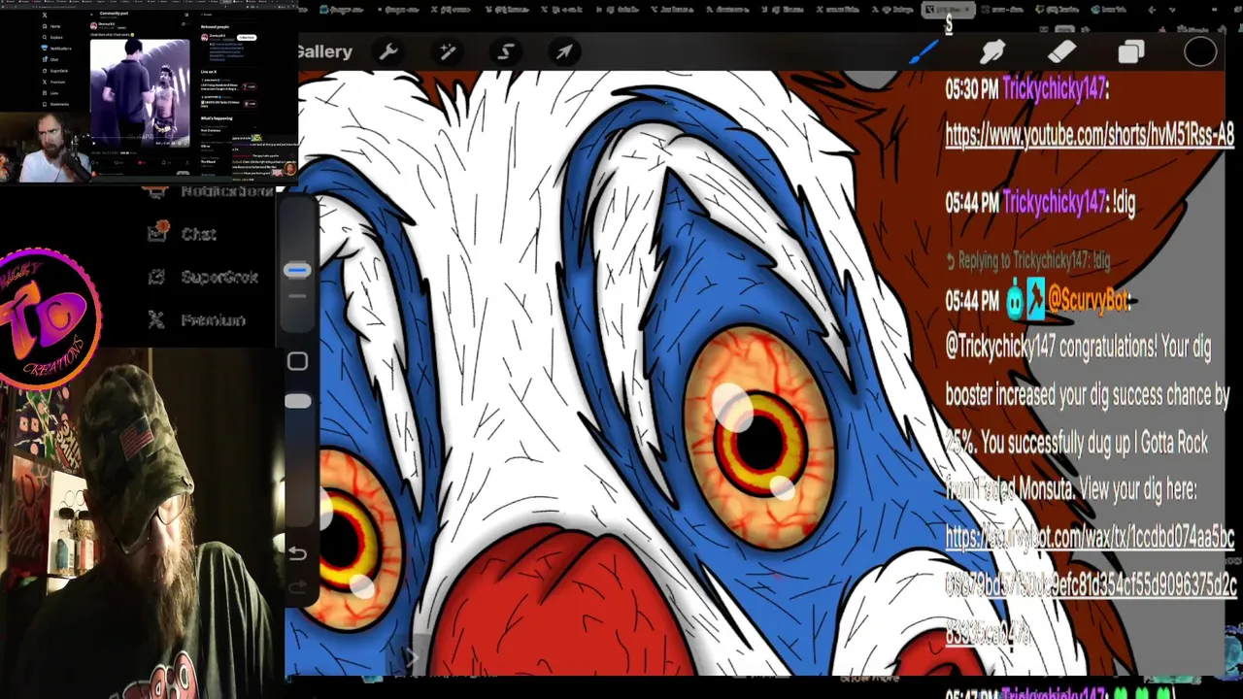
Task: Click Premium X icon in enlarged sidebar
Action: [156, 319]
